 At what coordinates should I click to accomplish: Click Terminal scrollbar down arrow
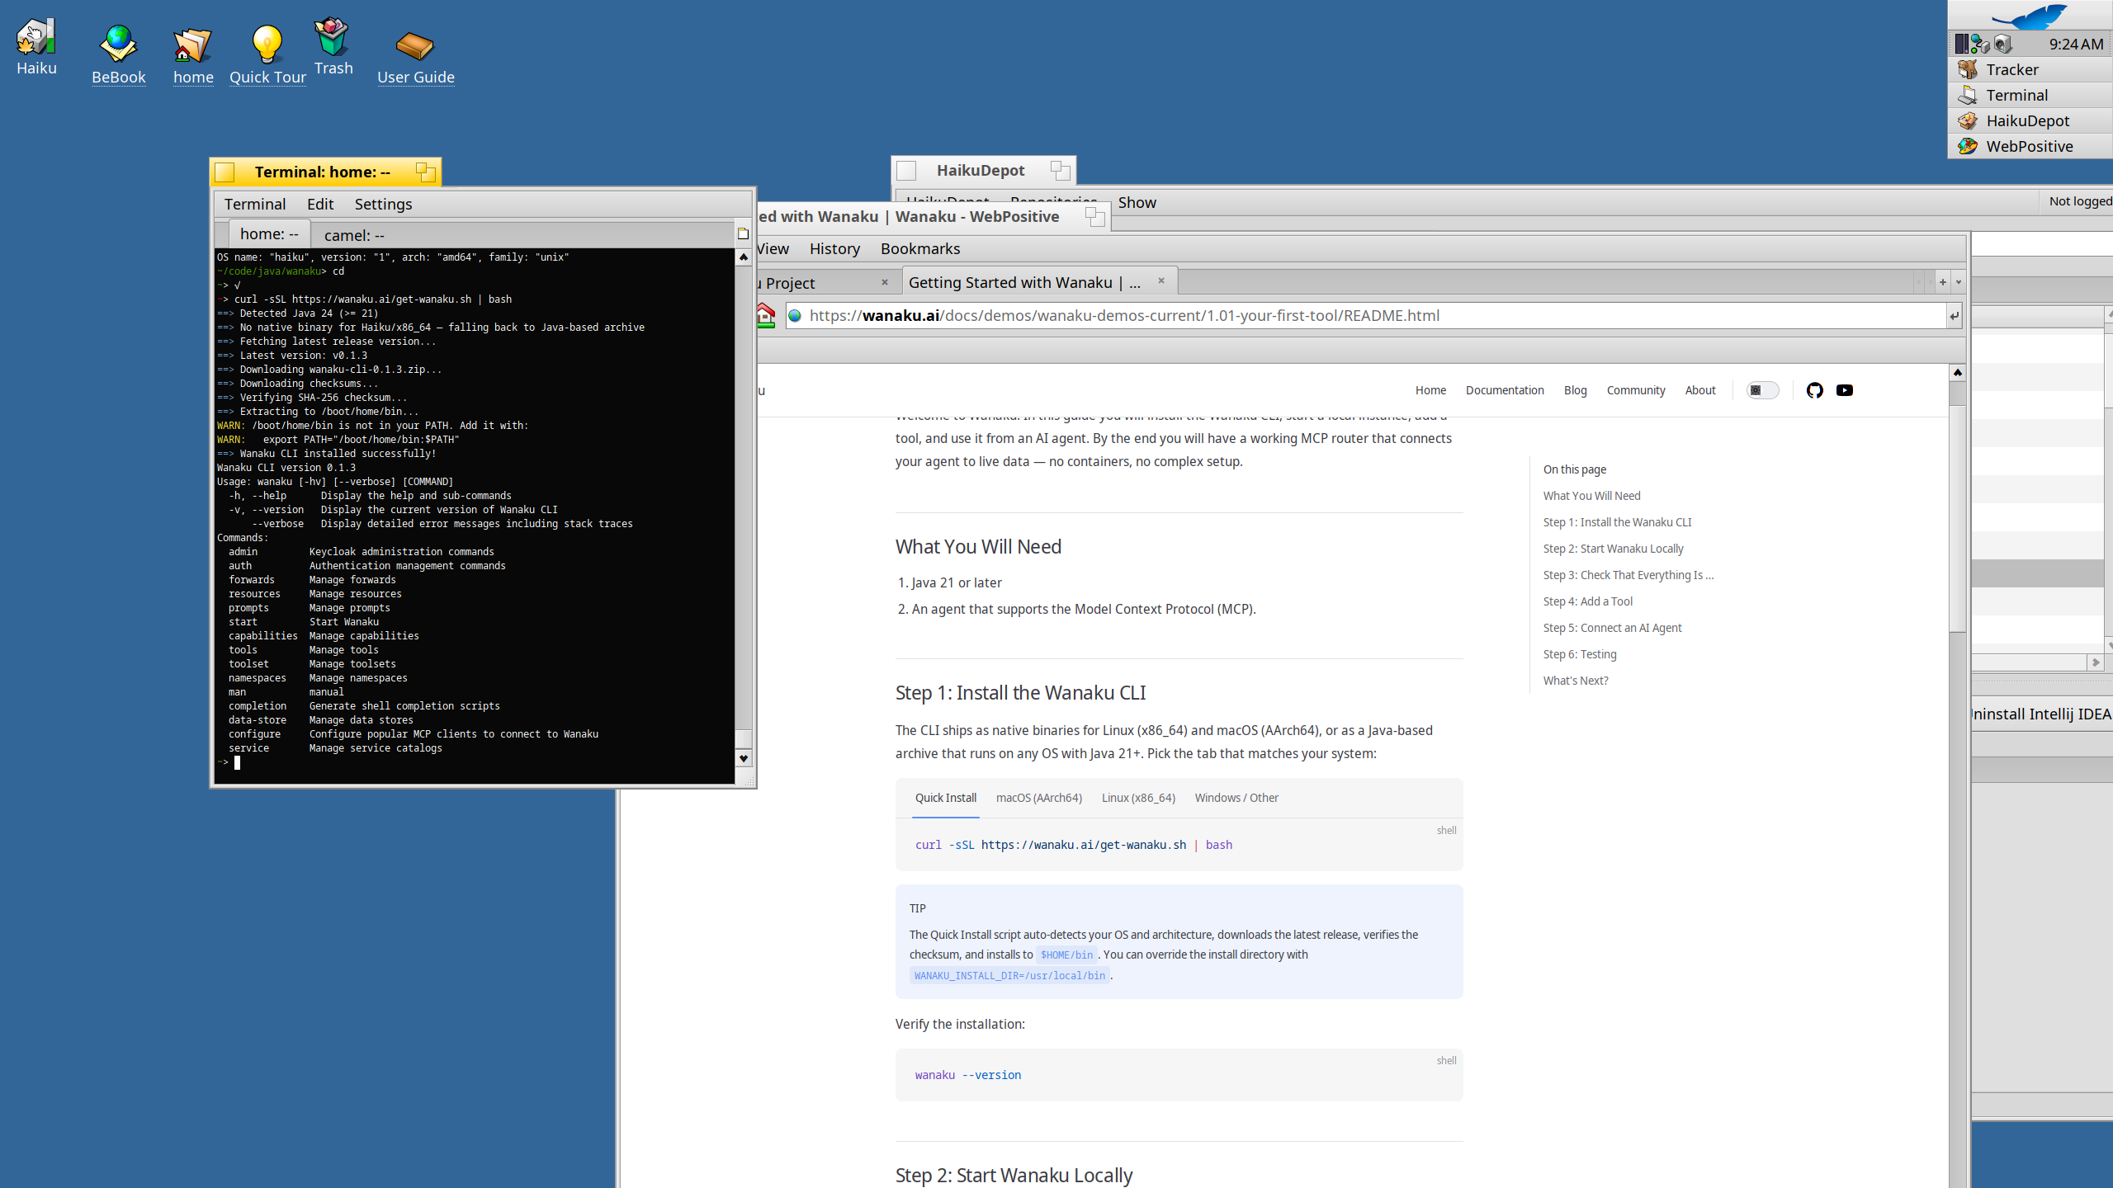coord(743,758)
